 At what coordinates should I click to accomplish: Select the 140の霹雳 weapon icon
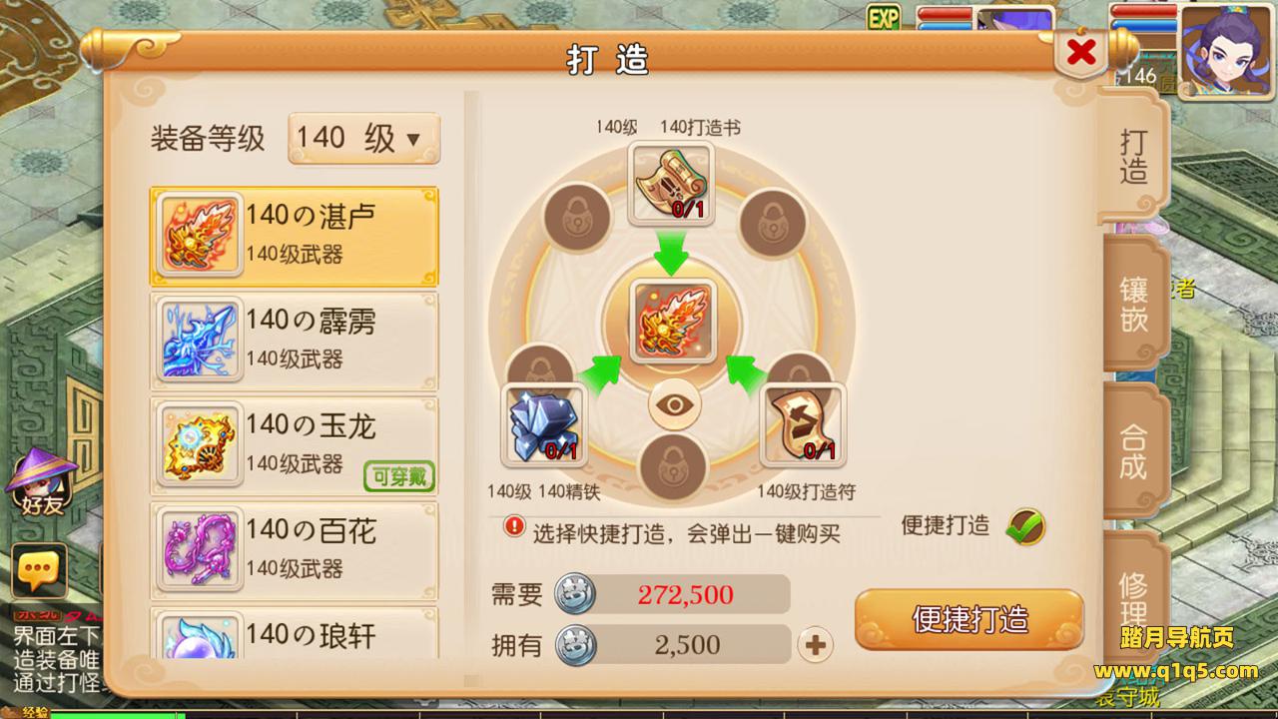pos(200,342)
